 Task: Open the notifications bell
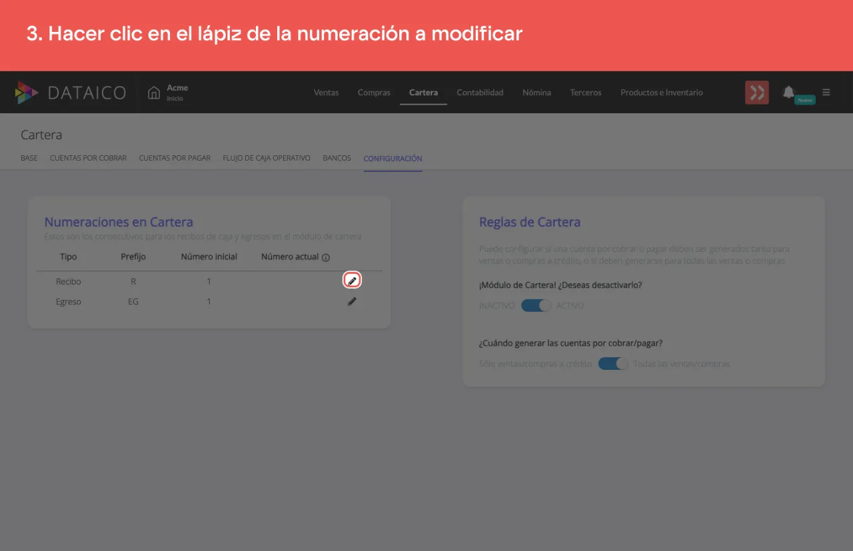tap(788, 92)
